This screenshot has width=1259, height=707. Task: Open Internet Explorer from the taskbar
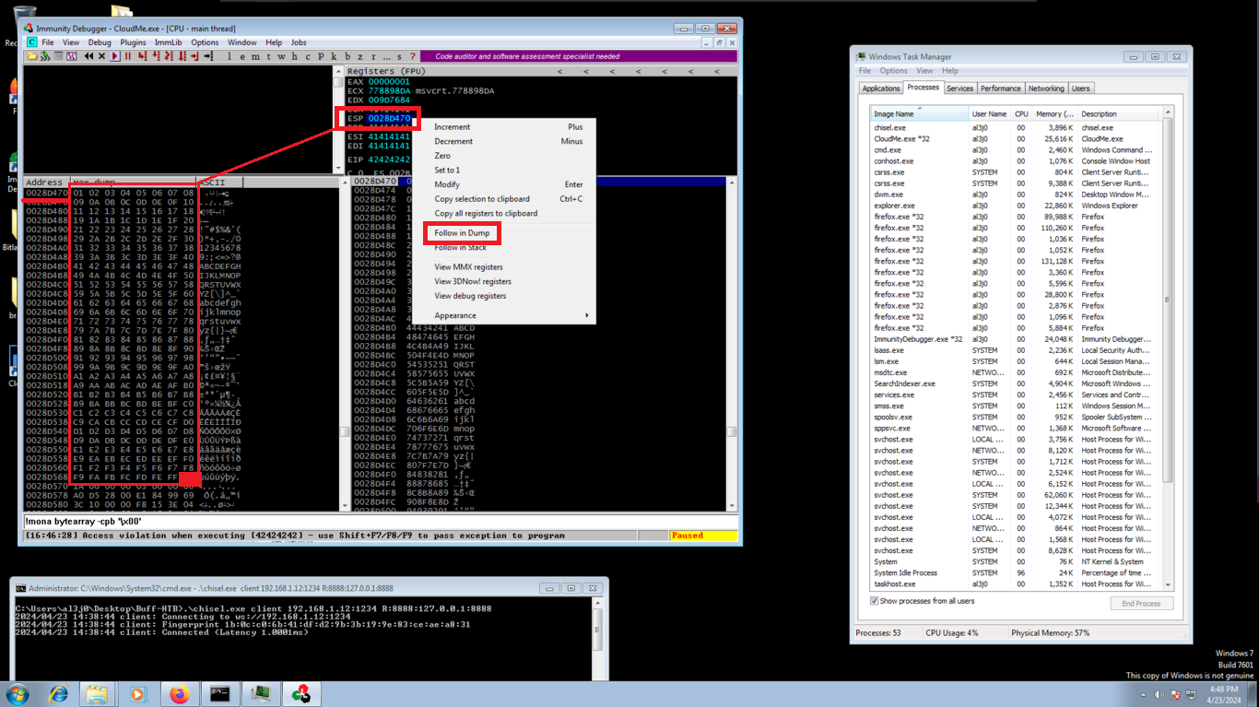click(58, 693)
